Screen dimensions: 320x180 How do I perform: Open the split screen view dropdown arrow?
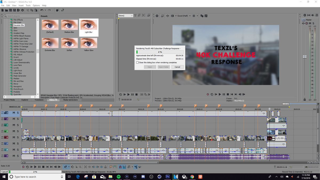tap(176, 16)
